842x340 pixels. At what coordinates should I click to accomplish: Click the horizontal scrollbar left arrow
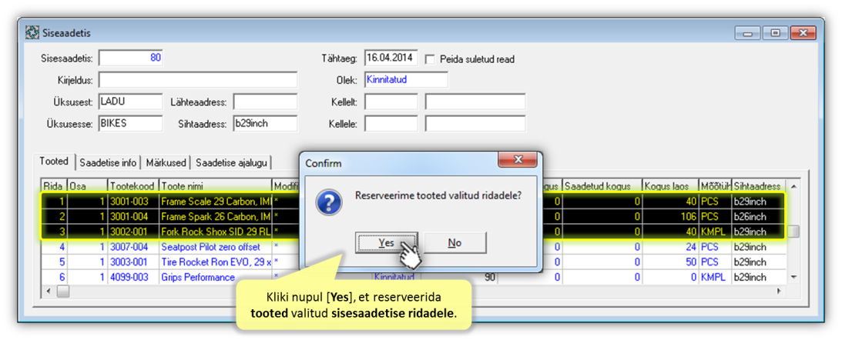(49, 291)
